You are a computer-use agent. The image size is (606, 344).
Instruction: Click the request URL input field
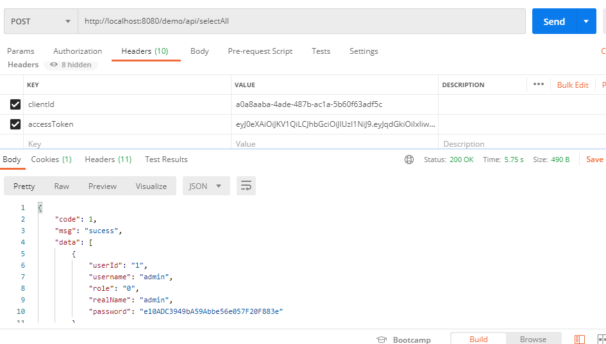tap(301, 21)
